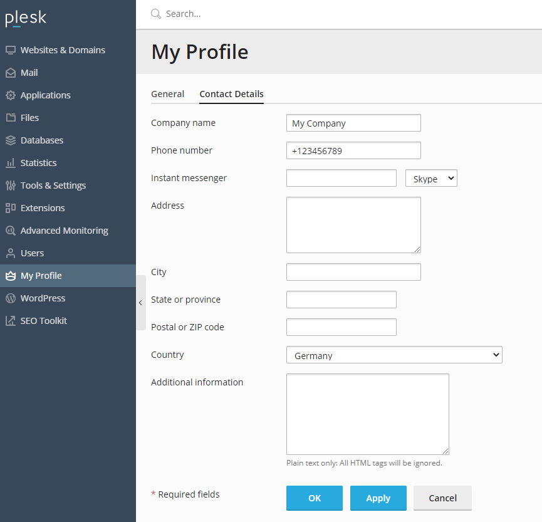Open the Skype messenger type dropdown
542x522 pixels.
pos(431,179)
